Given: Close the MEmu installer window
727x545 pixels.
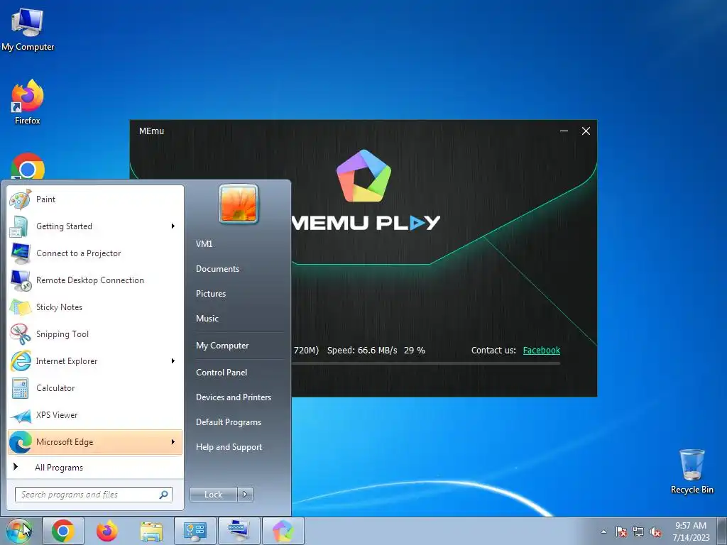Looking at the screenshot, I should click(586, 131).
